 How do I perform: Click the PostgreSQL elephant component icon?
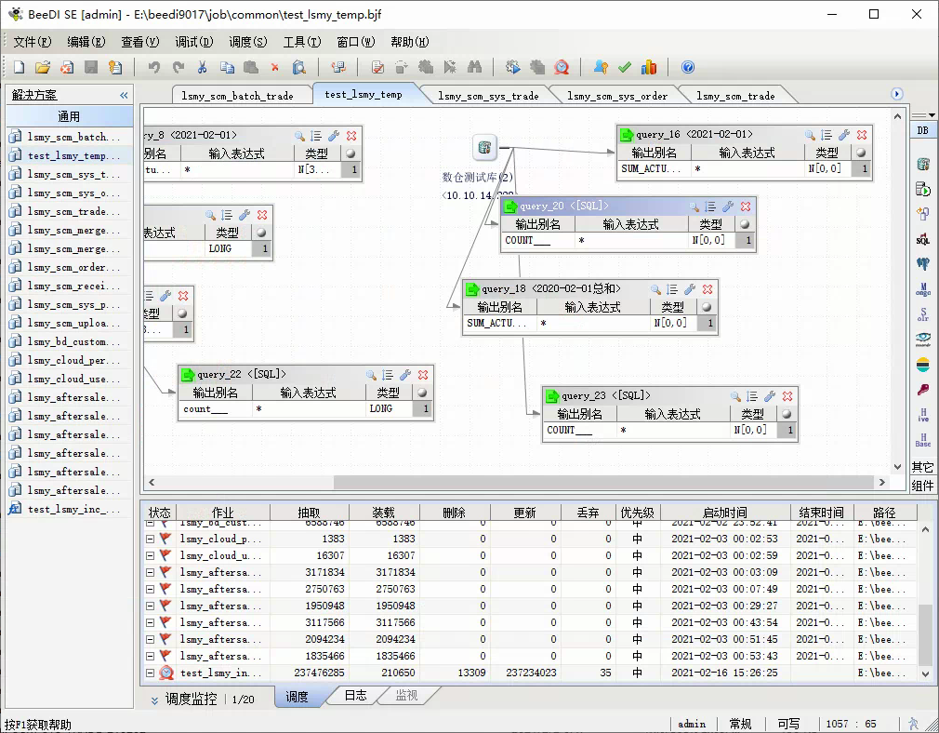(923, 263)
